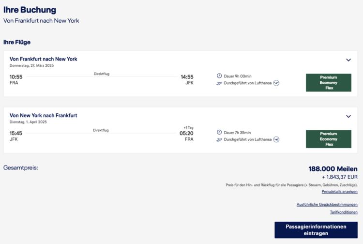Click the airplane icon on the outbound flight
The image size is (363, 244).
(x=219, y=83)
